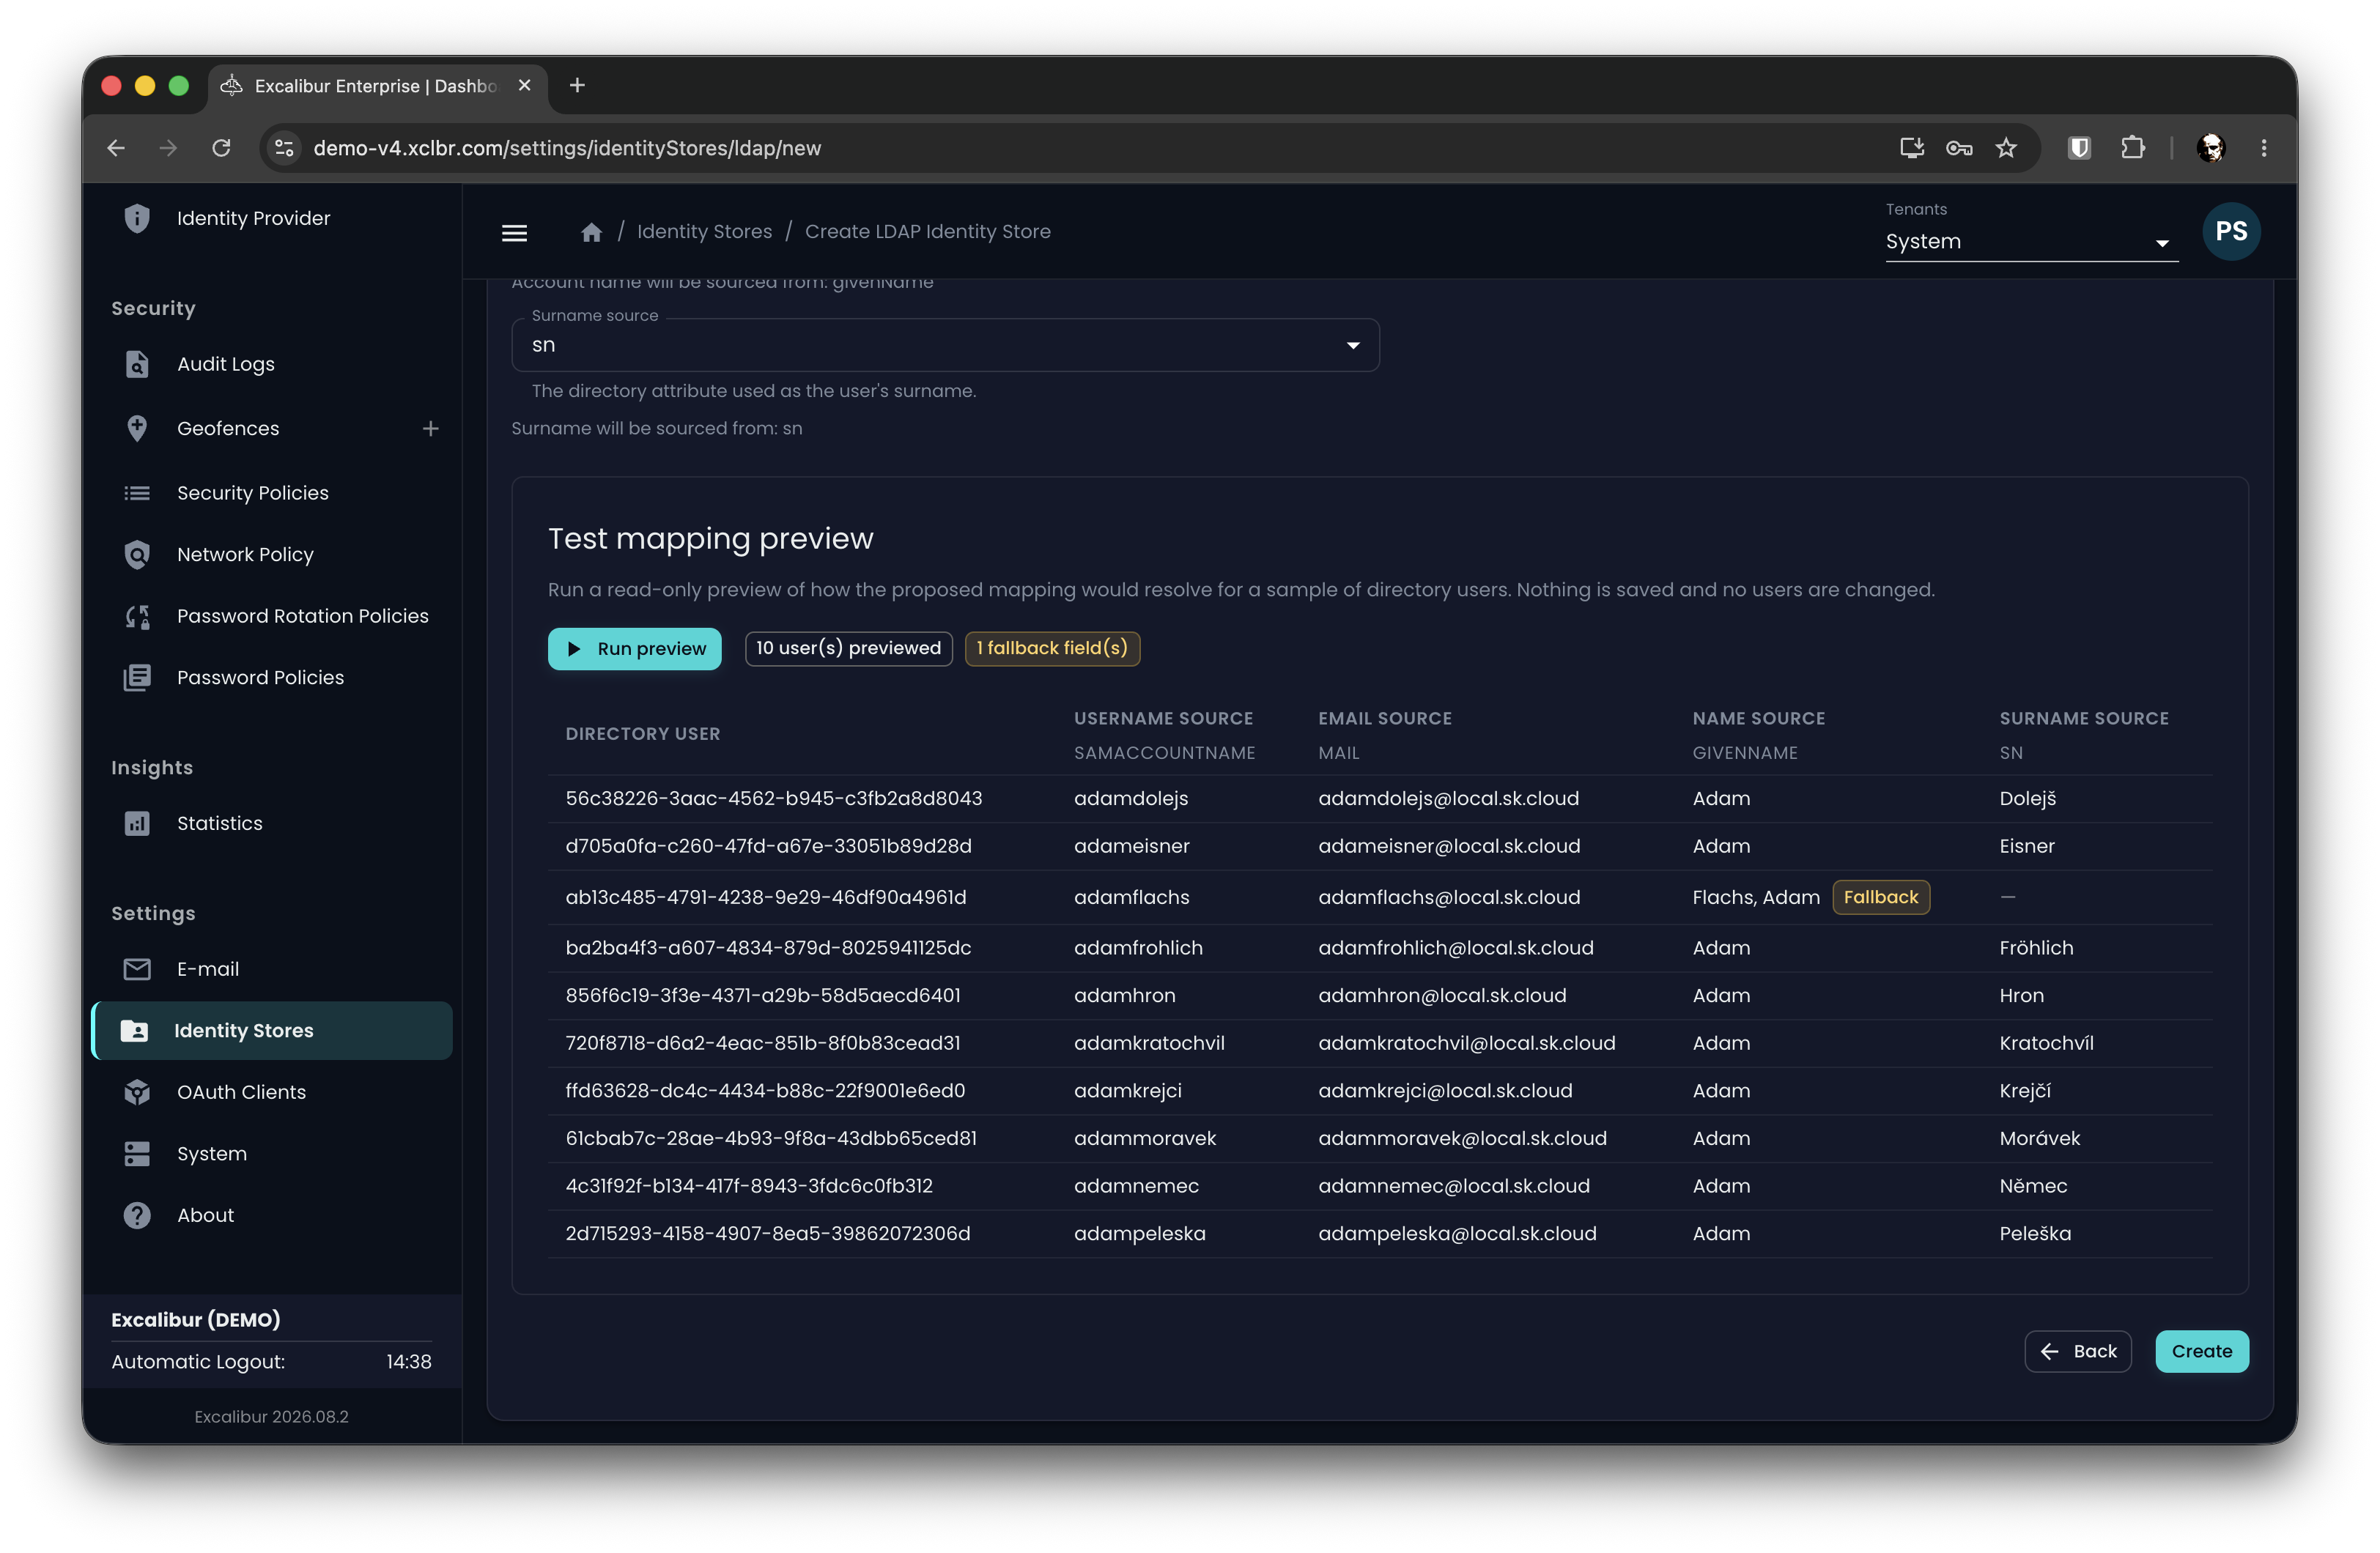Click the Excalibur 2026.08.2 version text
The width and height of the screenshot is (2380, 1553).
(271, 1416)
